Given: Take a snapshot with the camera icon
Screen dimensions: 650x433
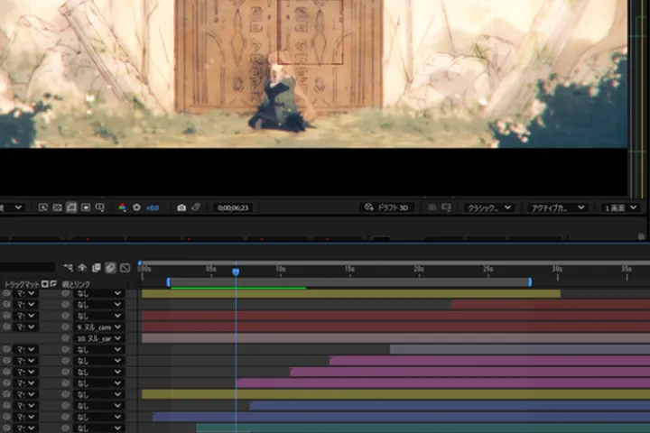Looking at the screenshot, I should click(181, 207).
